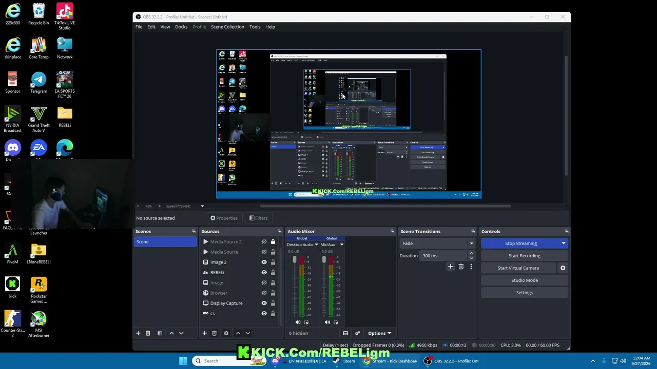
Task: Open scene filters icon in the Scenes panel
Action: coord(160,333)
